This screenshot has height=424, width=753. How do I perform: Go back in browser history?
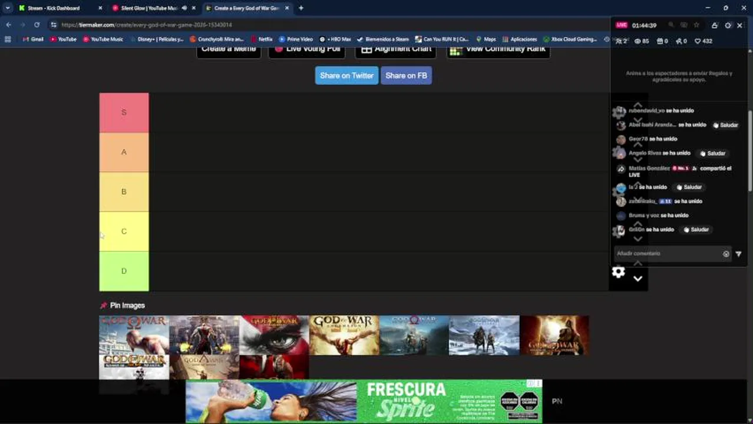click(8, 25)
